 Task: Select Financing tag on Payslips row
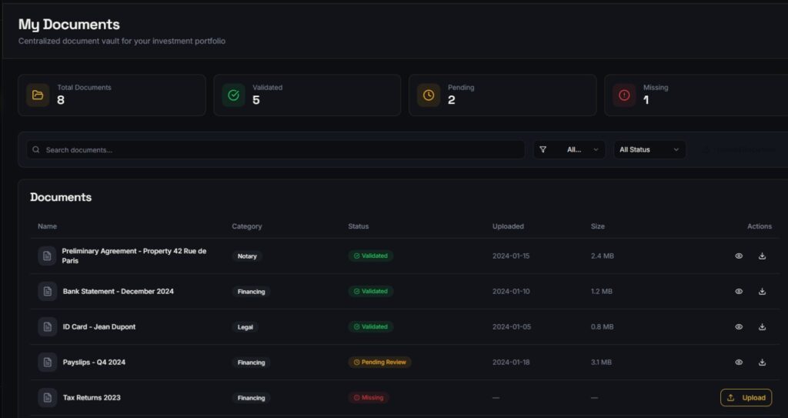pos(252,363)
